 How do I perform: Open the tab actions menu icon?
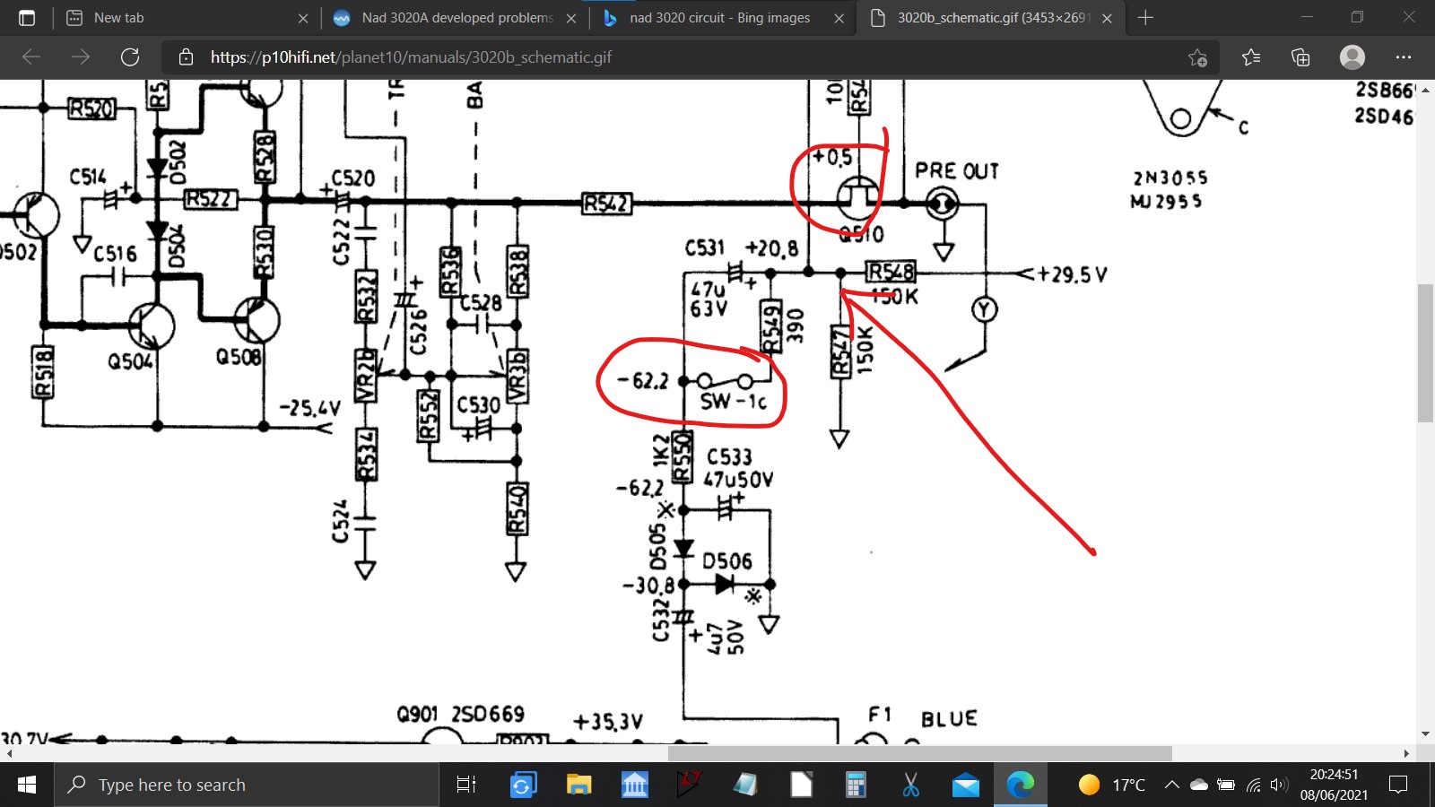[x=27, y=18]
